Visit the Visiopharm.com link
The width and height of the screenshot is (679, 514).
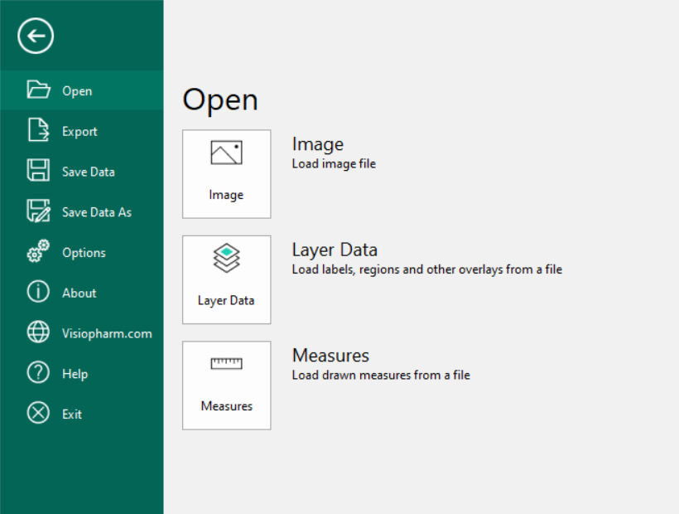coord(82,332)
